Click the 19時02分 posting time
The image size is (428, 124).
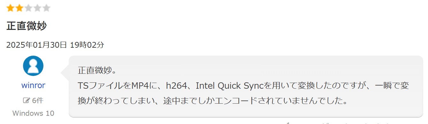point(87,45)
